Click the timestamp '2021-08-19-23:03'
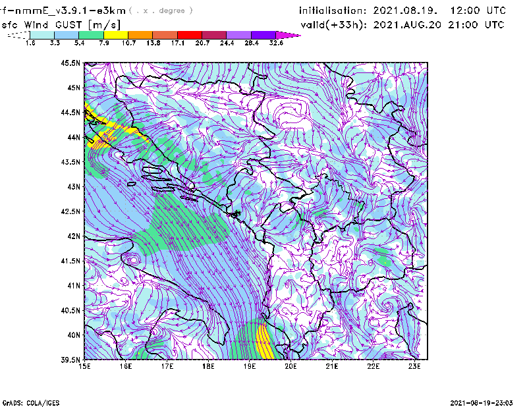 click(482, 403)
